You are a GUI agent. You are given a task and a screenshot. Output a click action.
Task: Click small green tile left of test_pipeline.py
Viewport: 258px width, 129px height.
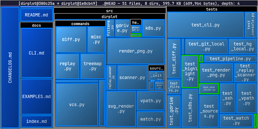click(x=201, y=59)
